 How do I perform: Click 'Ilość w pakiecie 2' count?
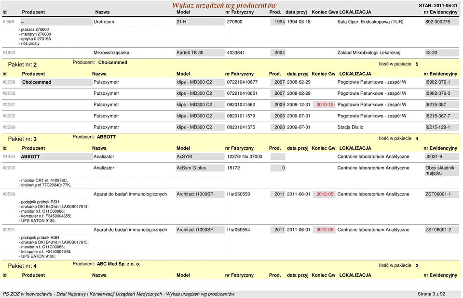[399, 266]
